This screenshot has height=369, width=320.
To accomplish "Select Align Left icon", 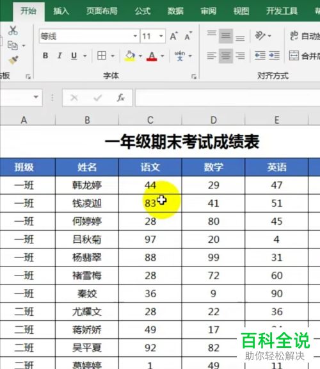I will point(212,56).
